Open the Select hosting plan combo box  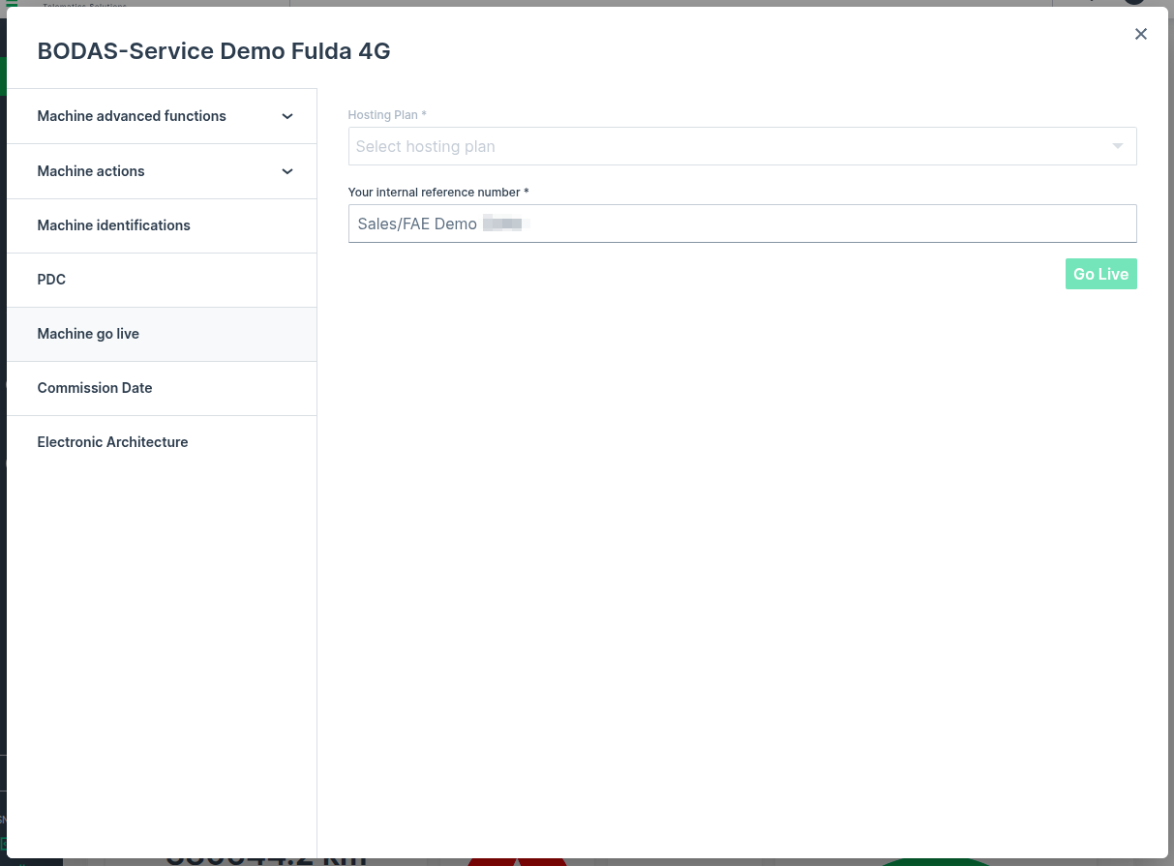pyautogui.click(x=726, y=146)
